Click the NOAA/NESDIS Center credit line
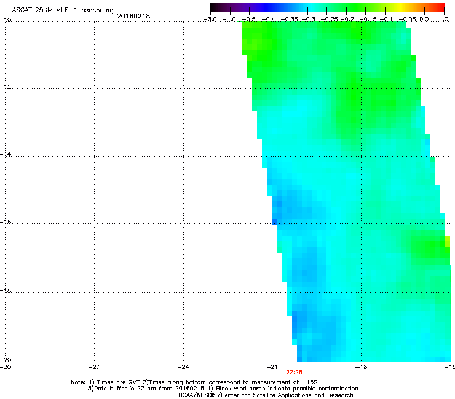Viewport: 455px width, 399px height. 266,395
